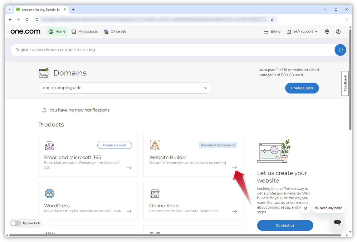
Task: Open the chat bubble in the corner
Action: (337, 222)
